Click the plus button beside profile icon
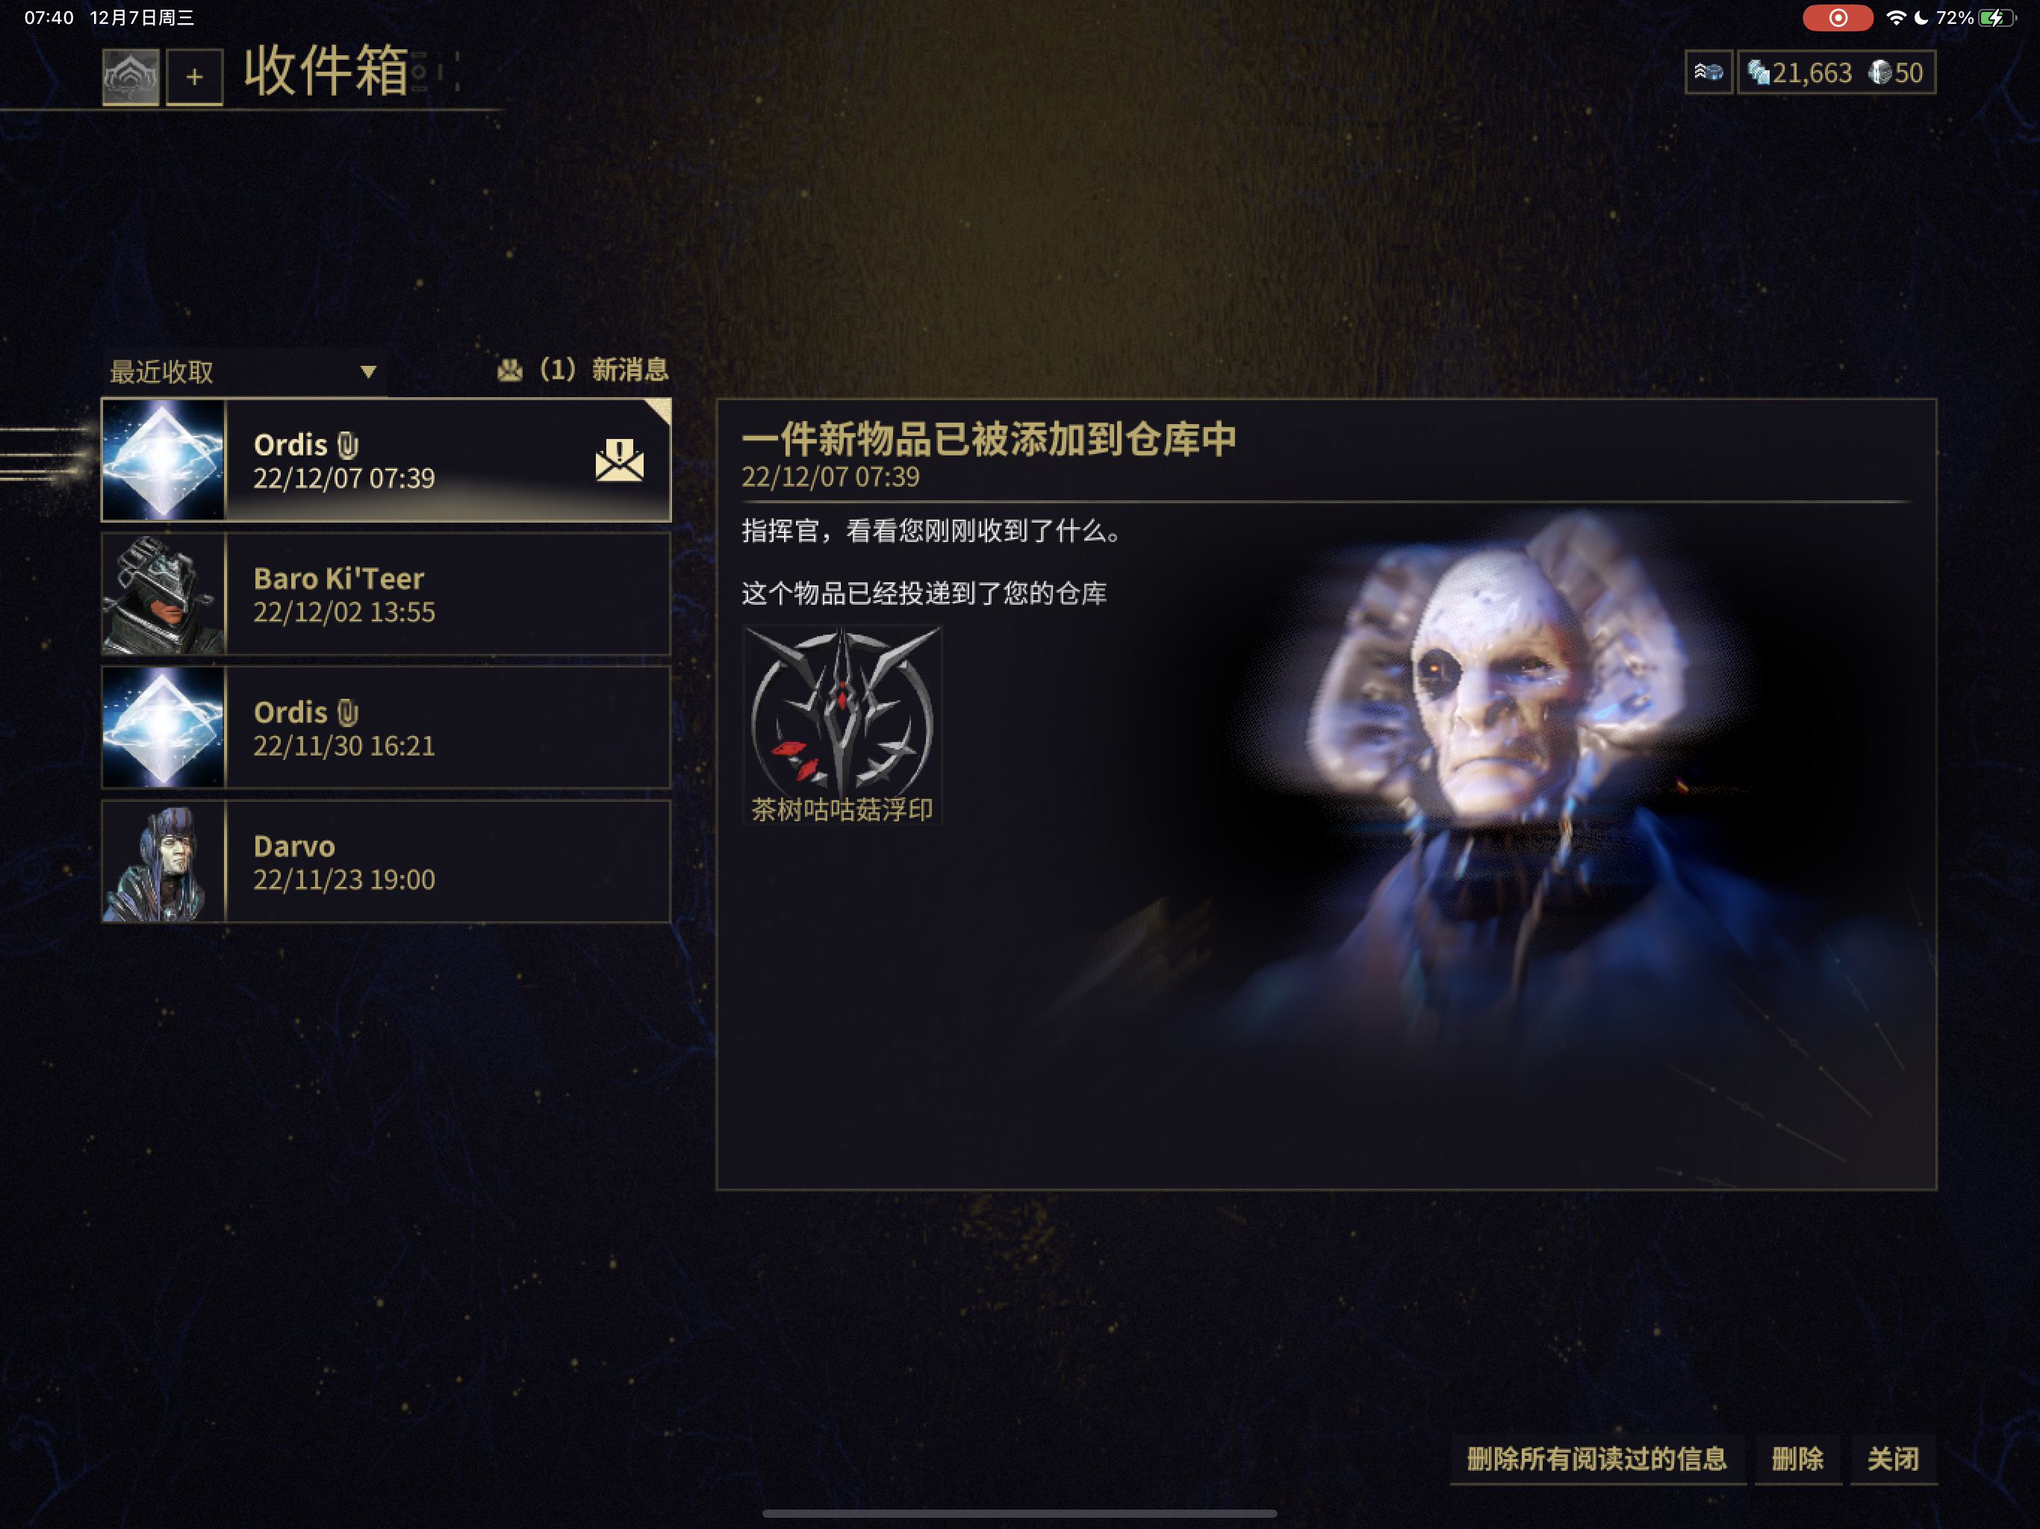Image resolution: width=2040 pixels, height=1529 pixels. pos(195,77)
